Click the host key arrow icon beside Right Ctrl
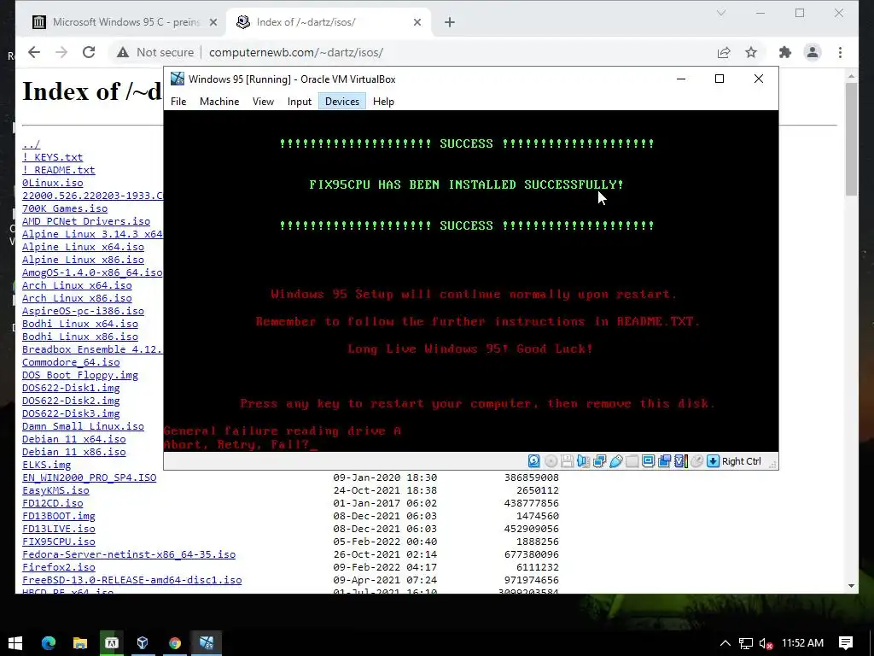The image size is (874, 656). [x=713, y=460]
